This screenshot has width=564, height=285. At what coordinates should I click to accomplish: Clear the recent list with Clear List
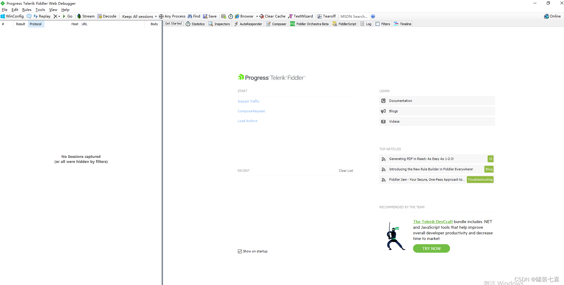(346, 171)
